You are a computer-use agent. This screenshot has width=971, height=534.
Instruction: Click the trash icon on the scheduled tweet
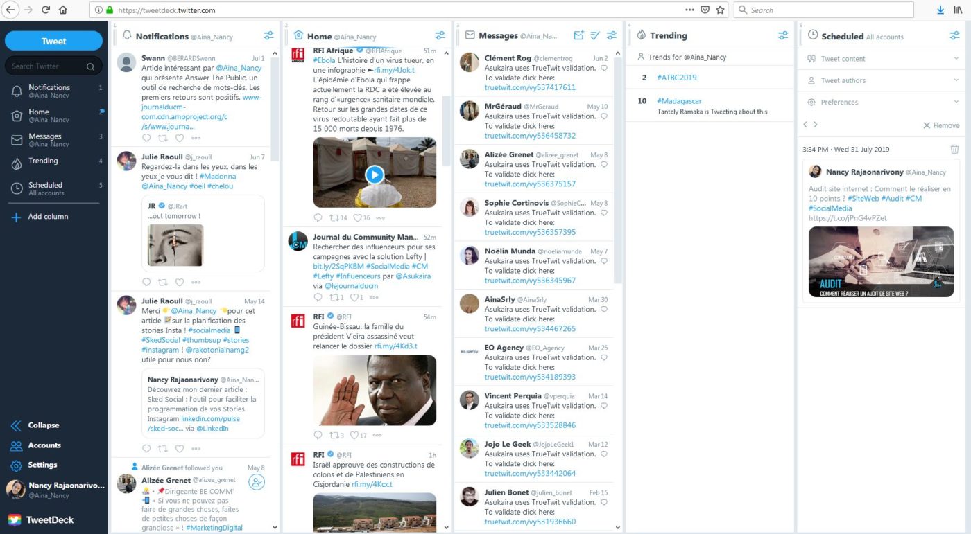[954, 149]
